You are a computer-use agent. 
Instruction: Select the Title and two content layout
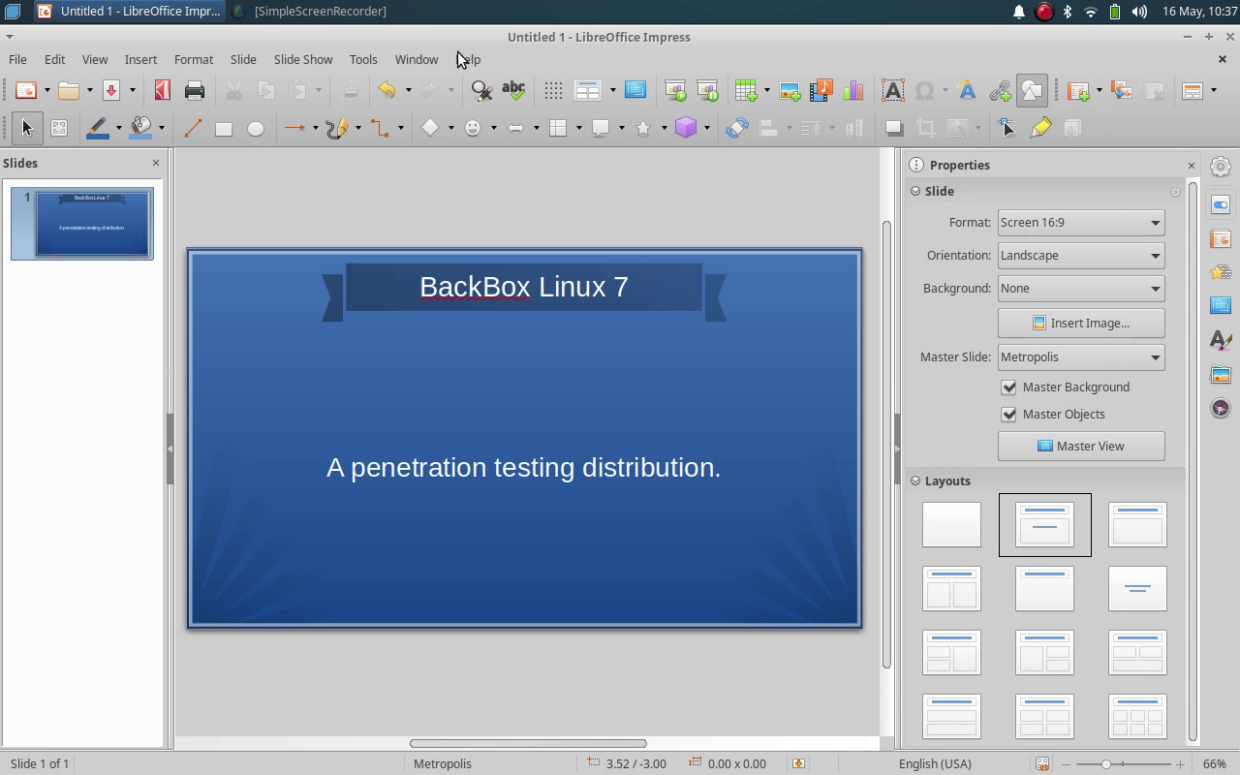pyautogui.click(x=951, y=588)
